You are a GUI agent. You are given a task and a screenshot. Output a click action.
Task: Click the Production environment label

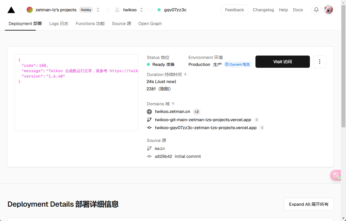[199, 64]
